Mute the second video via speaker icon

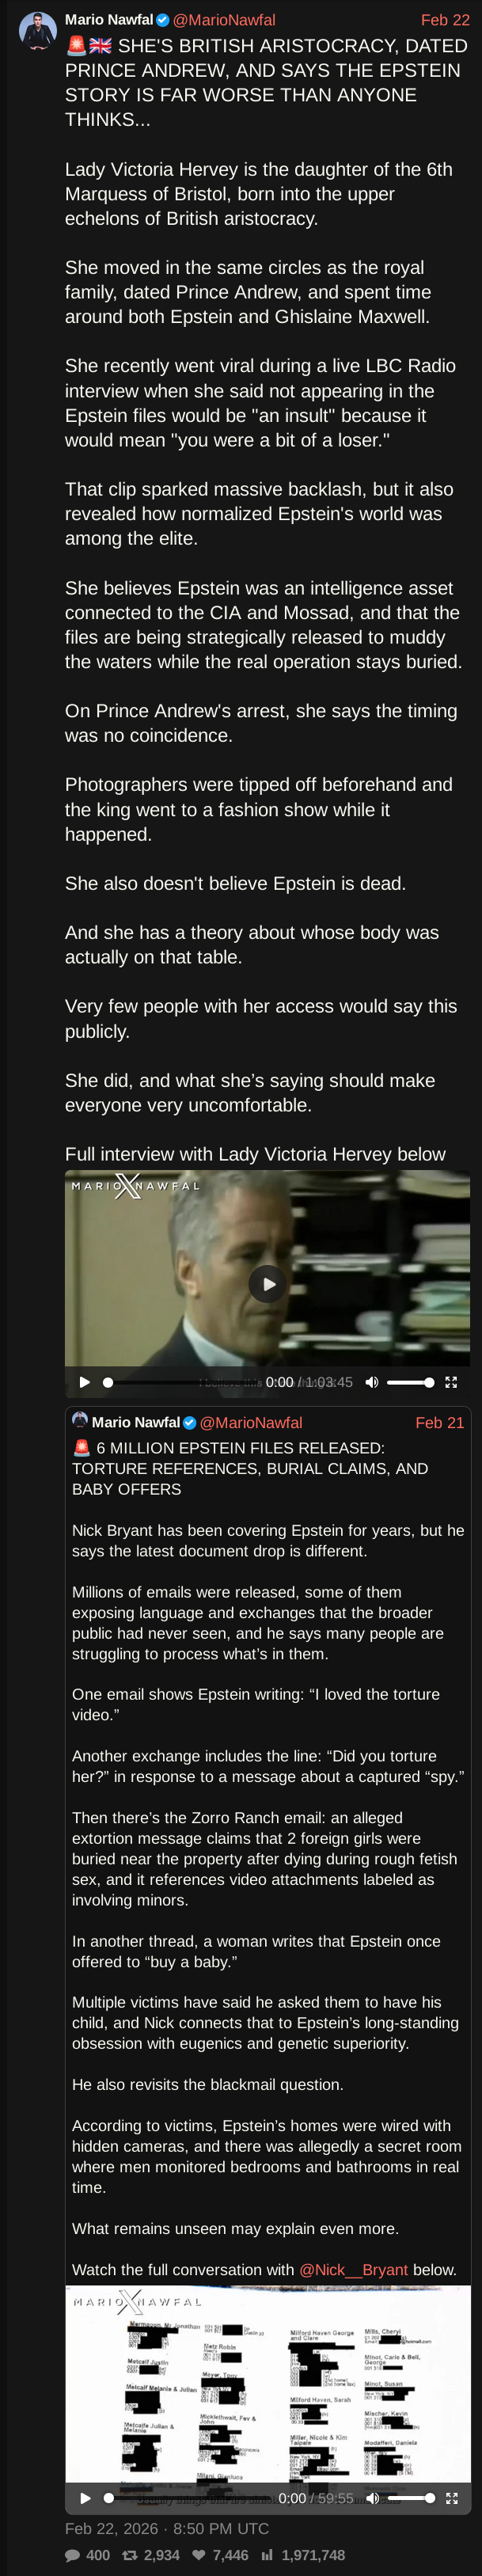[372, 2498]
